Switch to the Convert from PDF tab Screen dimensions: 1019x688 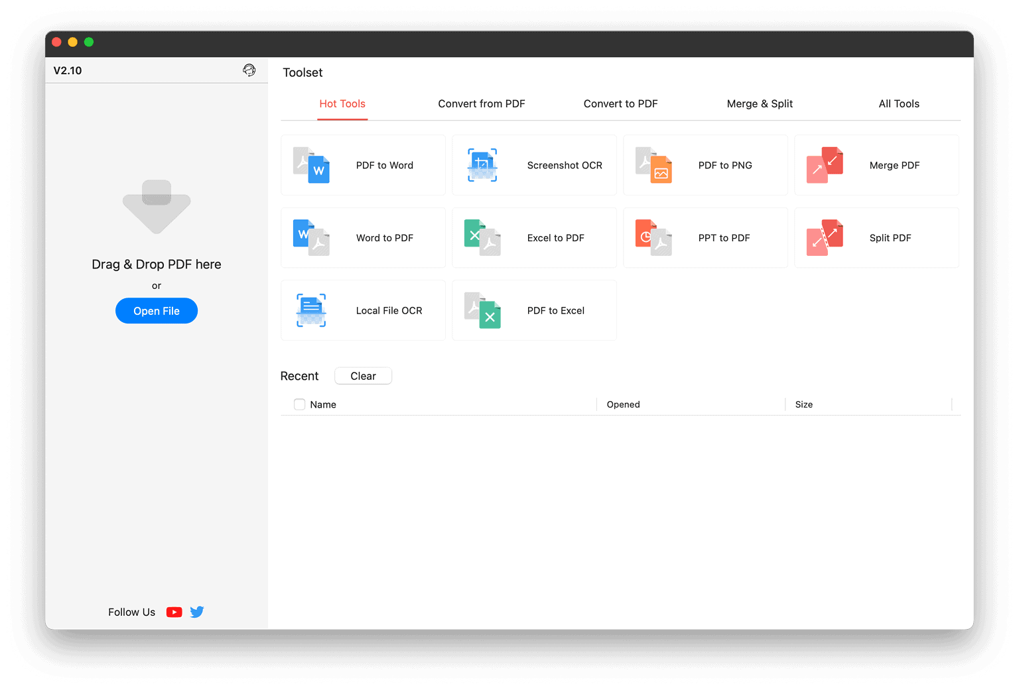481,103
